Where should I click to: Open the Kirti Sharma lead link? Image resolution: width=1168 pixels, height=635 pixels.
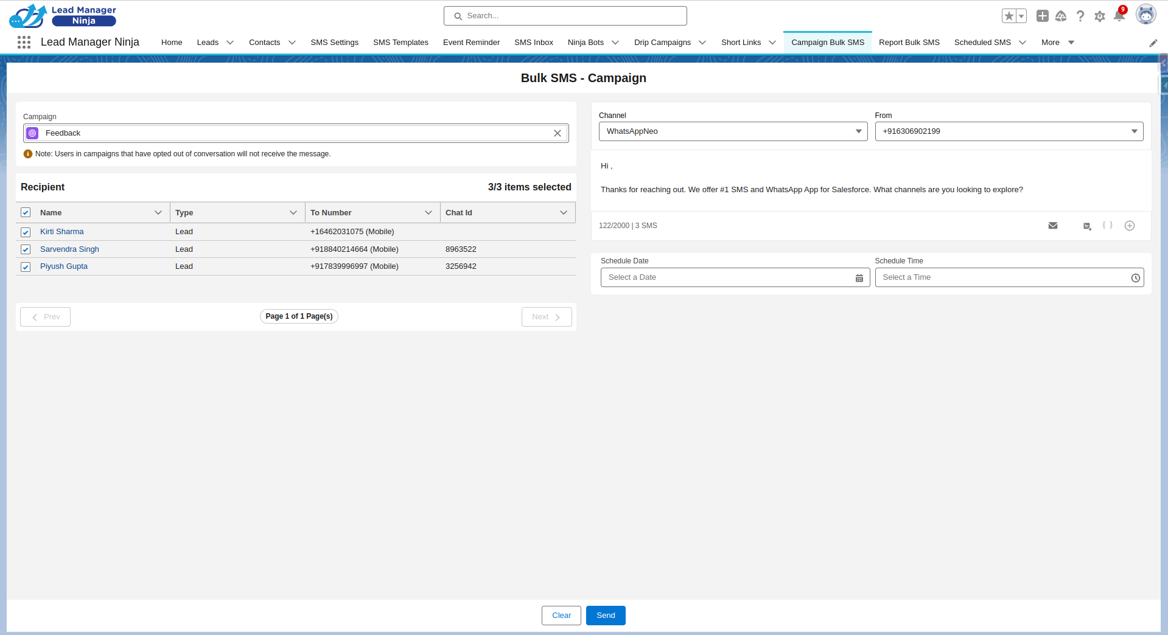62,232
